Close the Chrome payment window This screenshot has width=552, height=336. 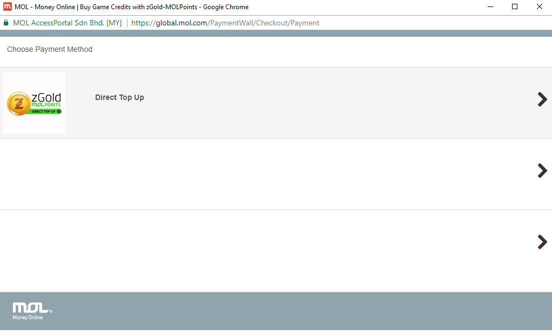540,6
